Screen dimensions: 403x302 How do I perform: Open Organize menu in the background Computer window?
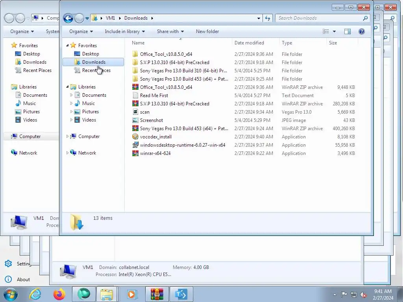pyautogui.click(x=22, y=31)
